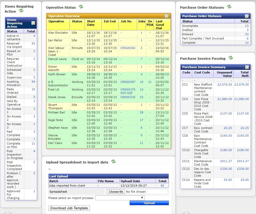256x214 pixels.
Task: Open the Requires Client Instruction total
Action: pyautogui.click(x=34, y=59)
